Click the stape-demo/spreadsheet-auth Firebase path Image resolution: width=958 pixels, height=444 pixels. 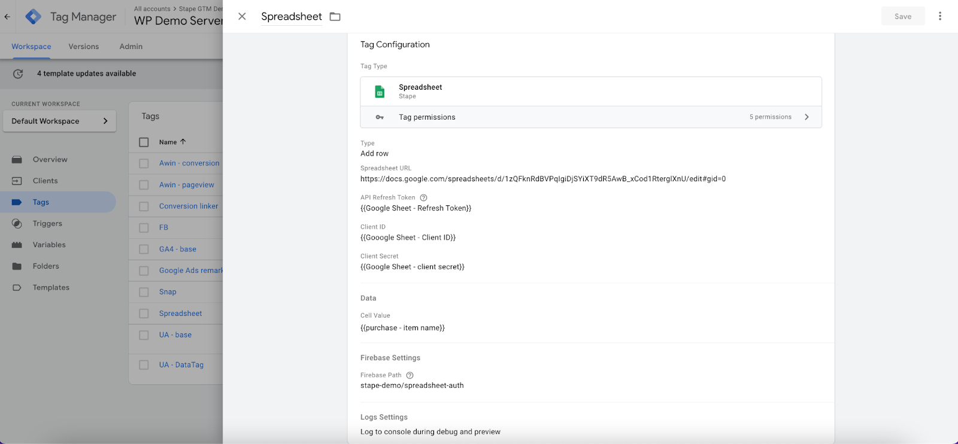click(x=412, y=385)
